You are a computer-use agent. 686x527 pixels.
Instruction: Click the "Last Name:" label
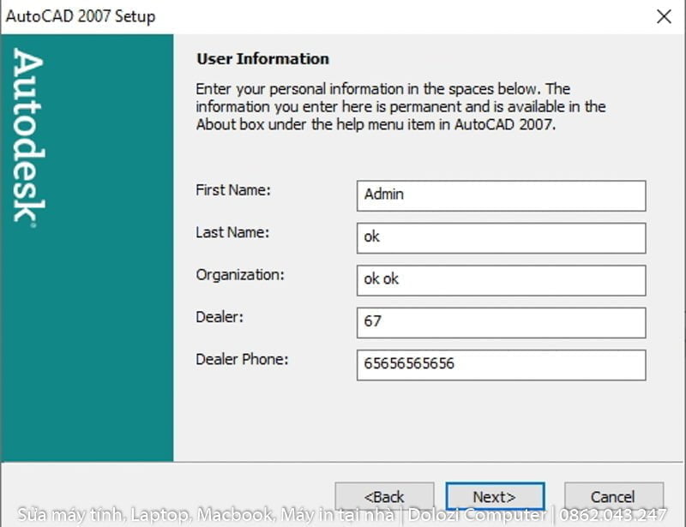232,232
